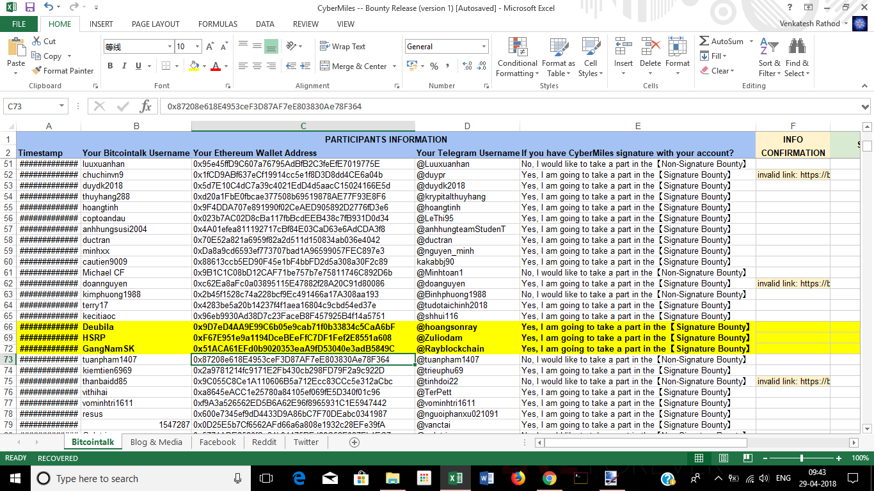This screenshot has height=491, width=874.
Task: Apply red font color swatch
Action: pyautogui.click(x=216, y=66)
